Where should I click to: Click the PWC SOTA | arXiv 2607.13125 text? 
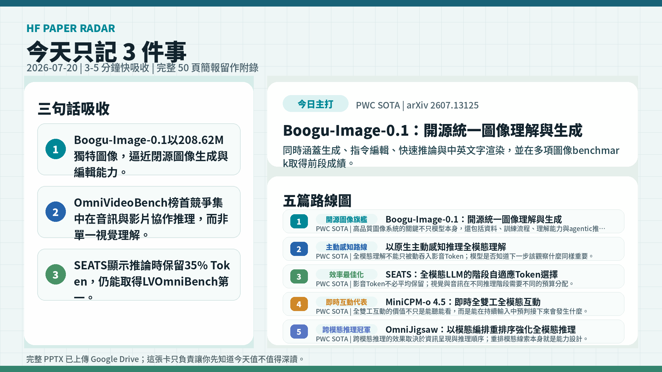click(417, 105)
